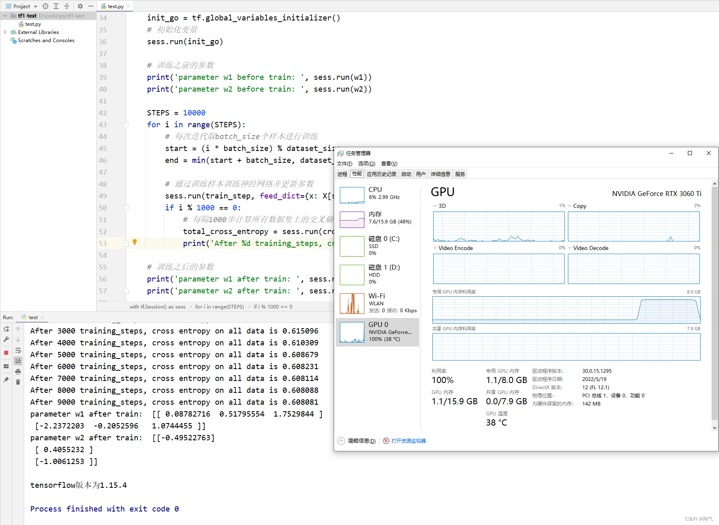Switch to the 进程 tab in Task Manager
This screenshot has width=719, height=525.
[x=342, y=174]
